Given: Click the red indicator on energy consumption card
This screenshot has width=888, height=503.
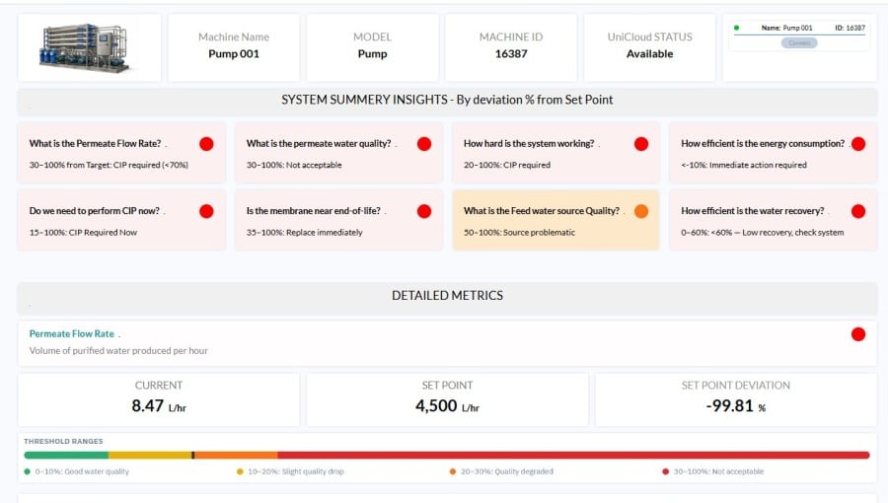Looking at the screenshot, I should (x=858, y=144).
